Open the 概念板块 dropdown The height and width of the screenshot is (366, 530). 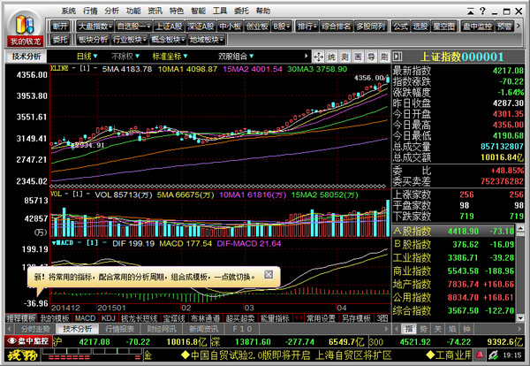tap(168, 40)
